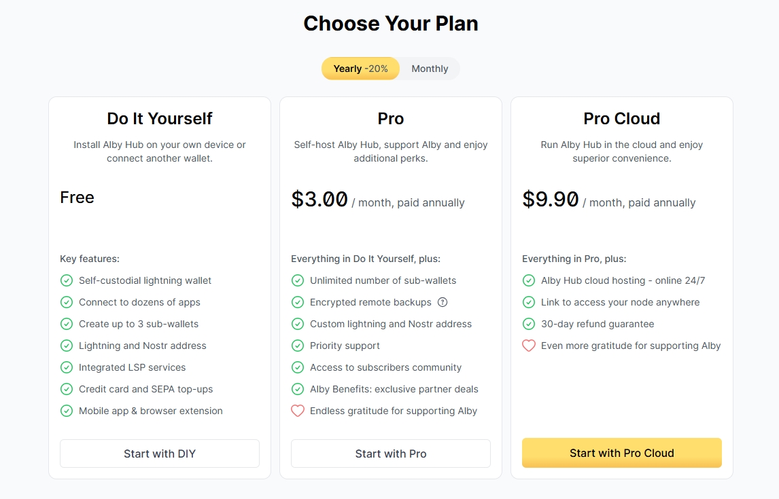Click the Encrypted remote backups help icon
Screen dimensions: 779x499
tap(443, 302)
